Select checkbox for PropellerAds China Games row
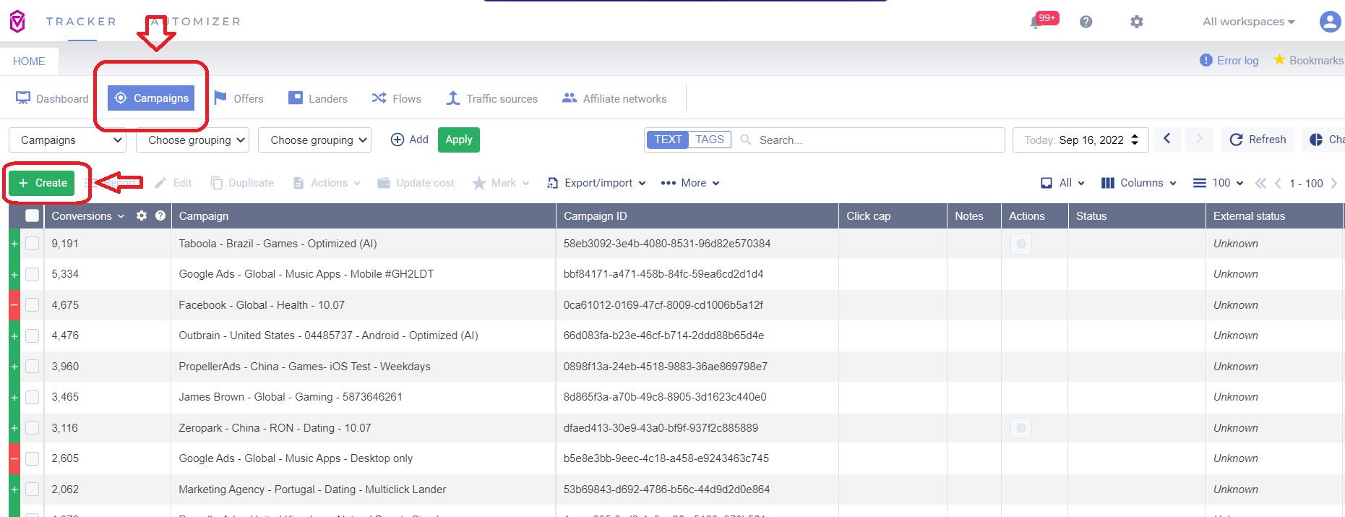Screen dimensions: 1345x517 pyautogui.click(x=32, y=367)
